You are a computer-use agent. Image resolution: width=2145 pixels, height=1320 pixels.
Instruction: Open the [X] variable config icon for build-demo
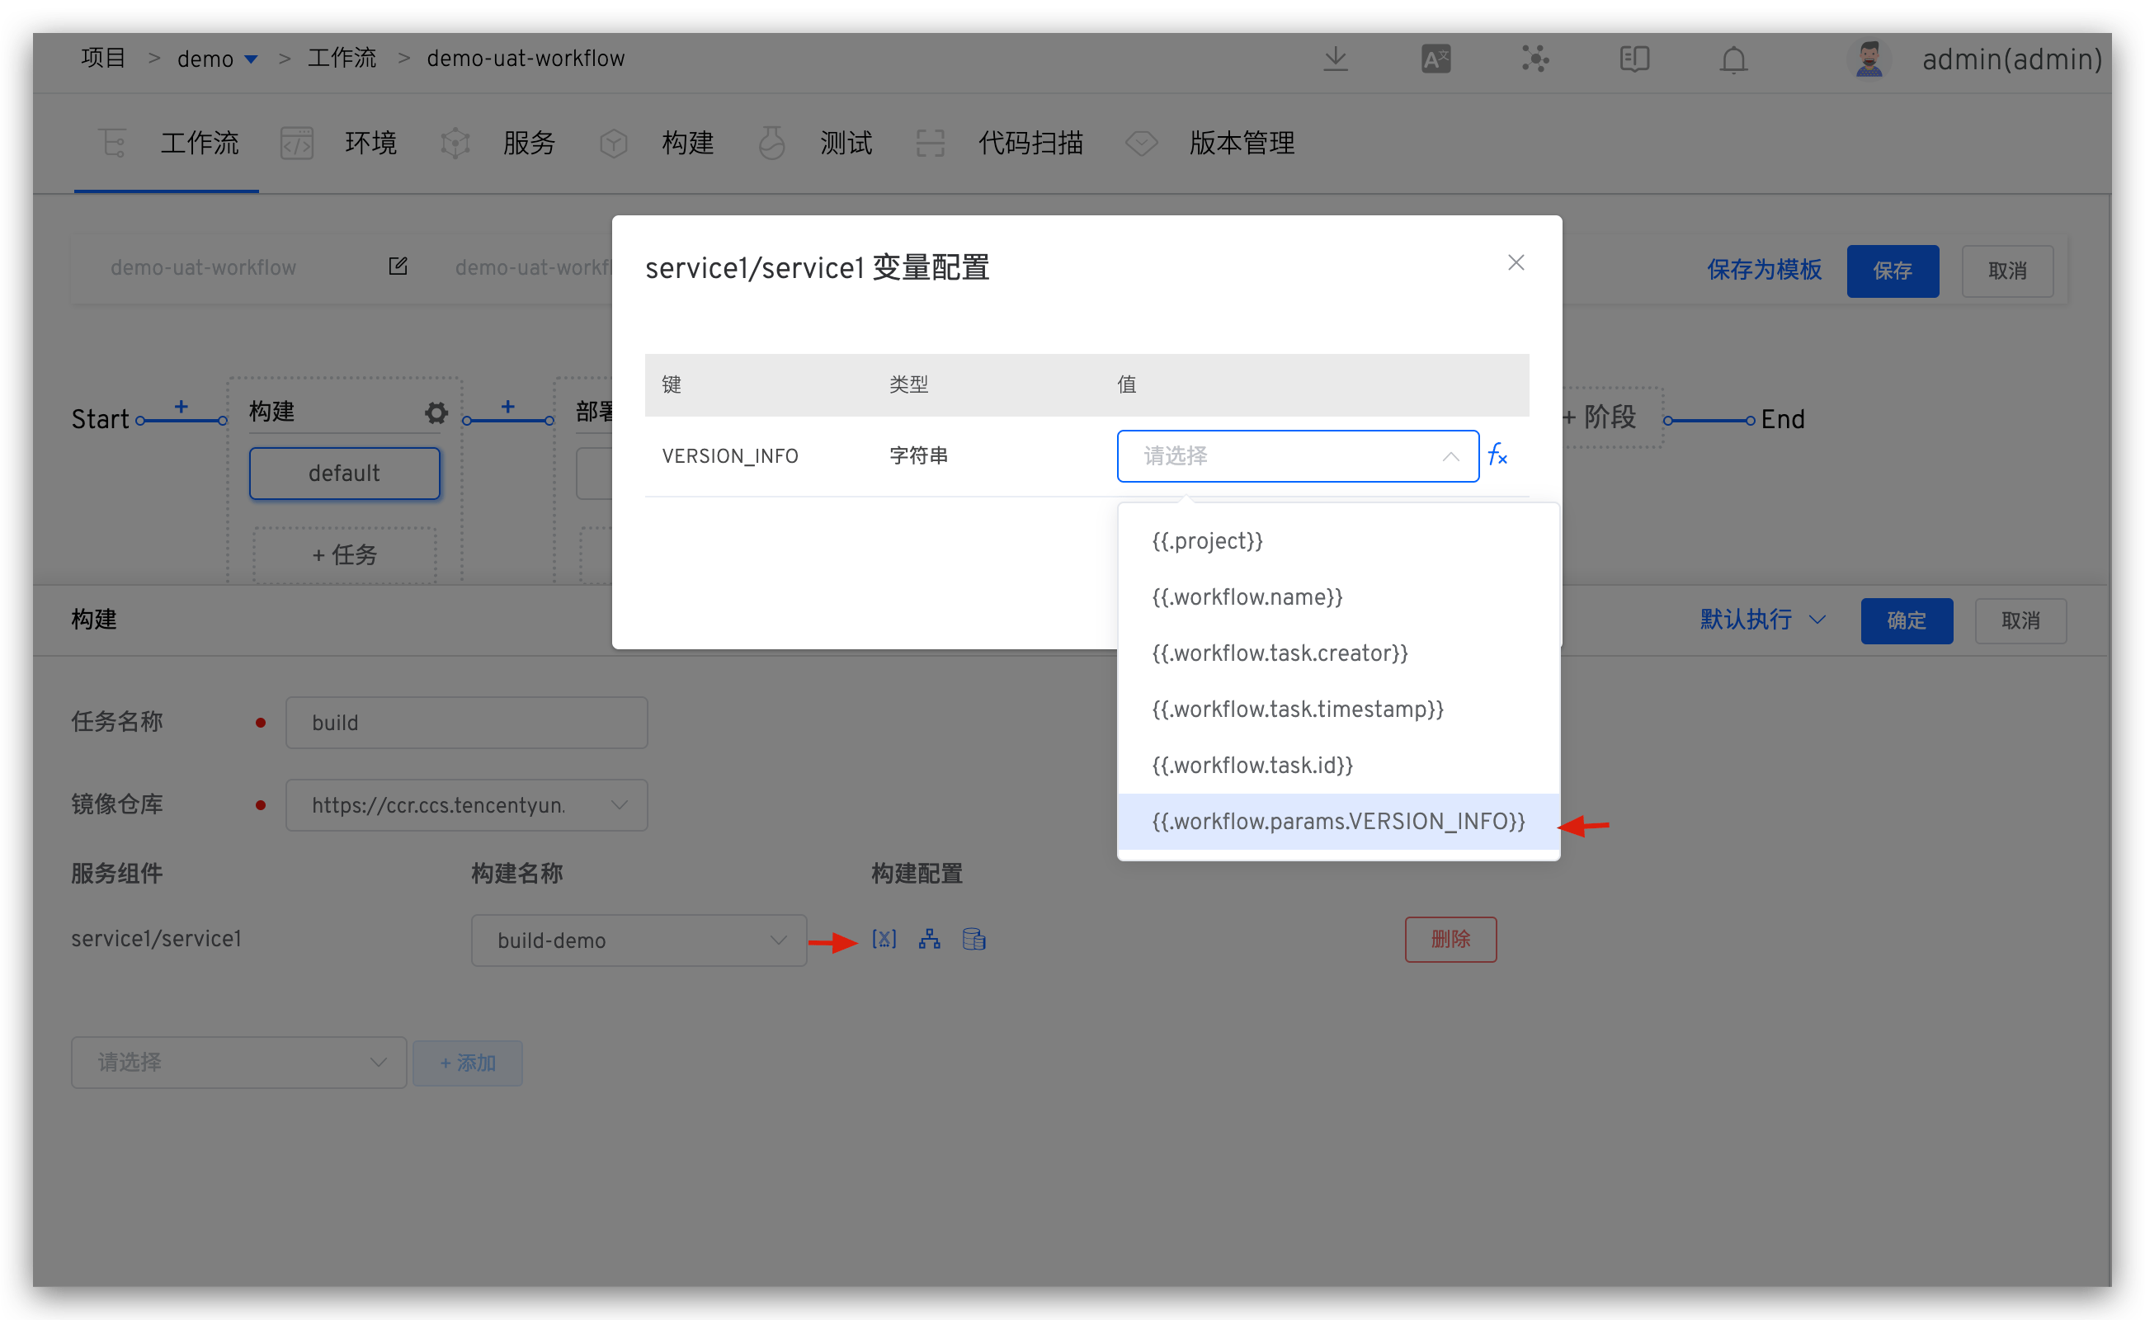(x=884, y=939)
